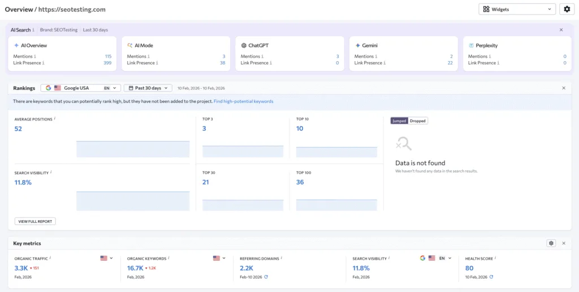The height and width of the screenshot is (292, 579).
Task: Click the calendar icon in date selector
Action: point(131,88)
